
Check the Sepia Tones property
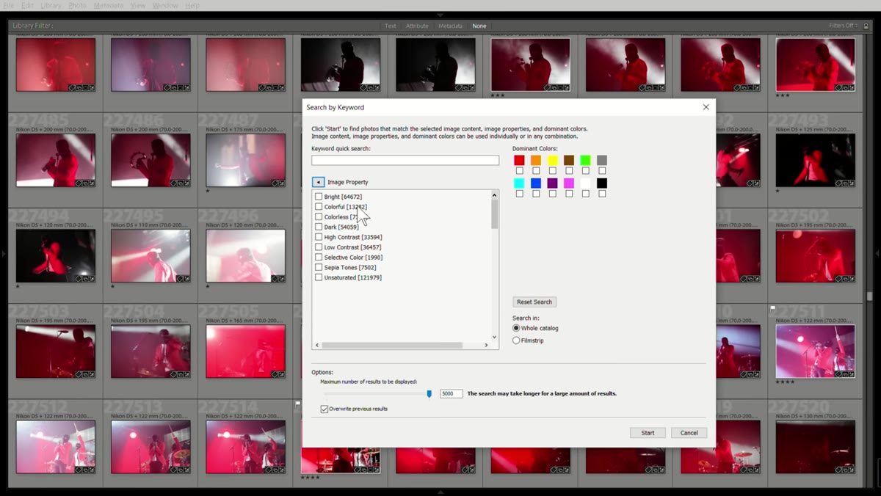(319, 268)
